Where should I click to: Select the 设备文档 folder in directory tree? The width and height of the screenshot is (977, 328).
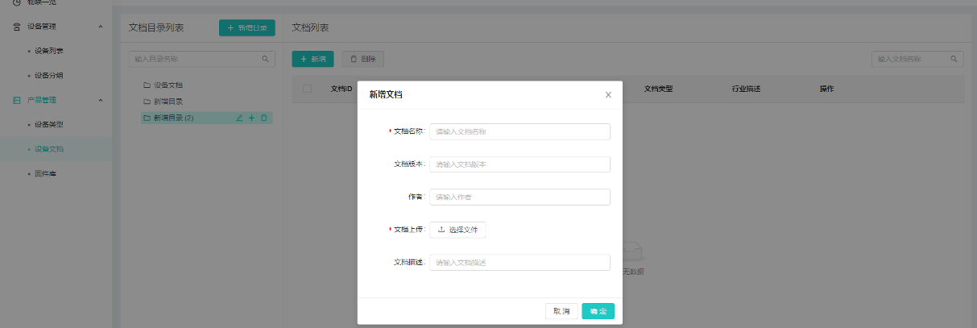[x=169, y=85]
